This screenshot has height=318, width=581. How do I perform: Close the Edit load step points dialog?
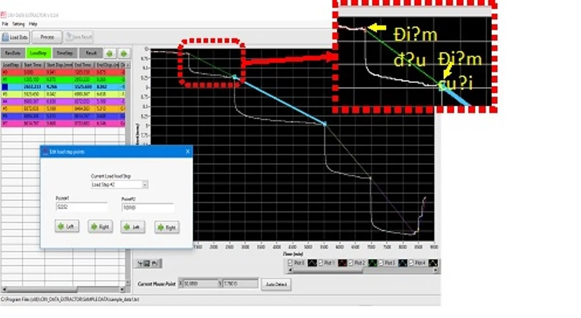coord(187,152)
